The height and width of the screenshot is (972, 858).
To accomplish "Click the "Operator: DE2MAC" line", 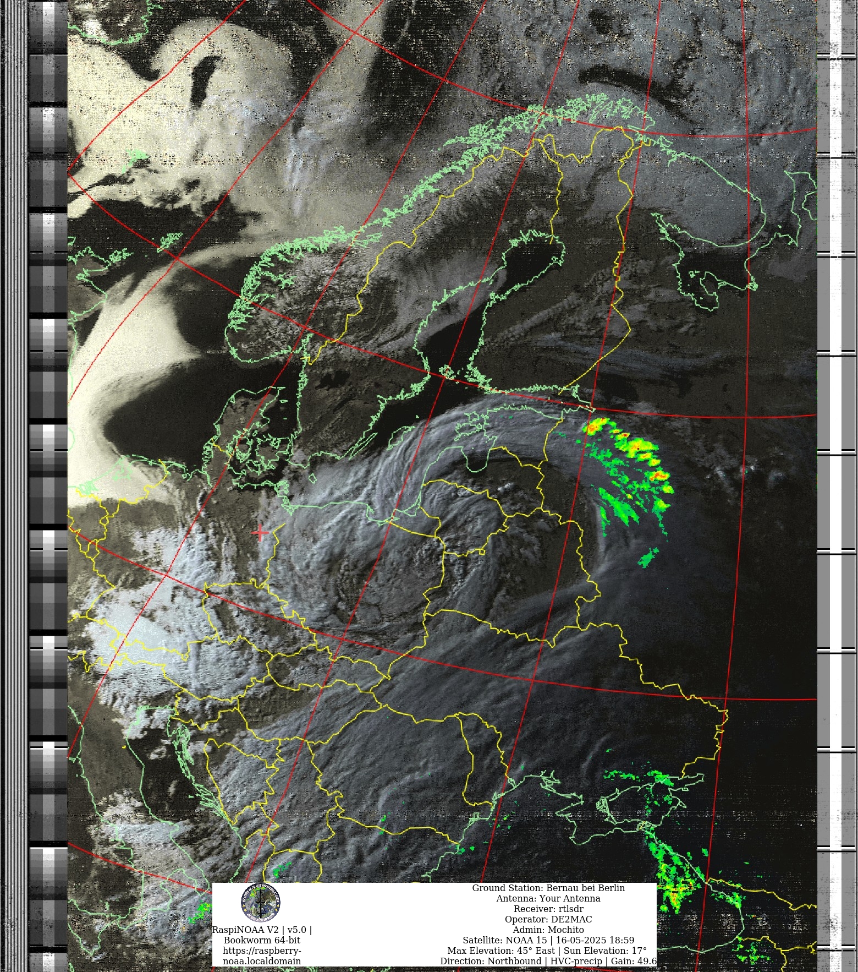I will point(548,919).
